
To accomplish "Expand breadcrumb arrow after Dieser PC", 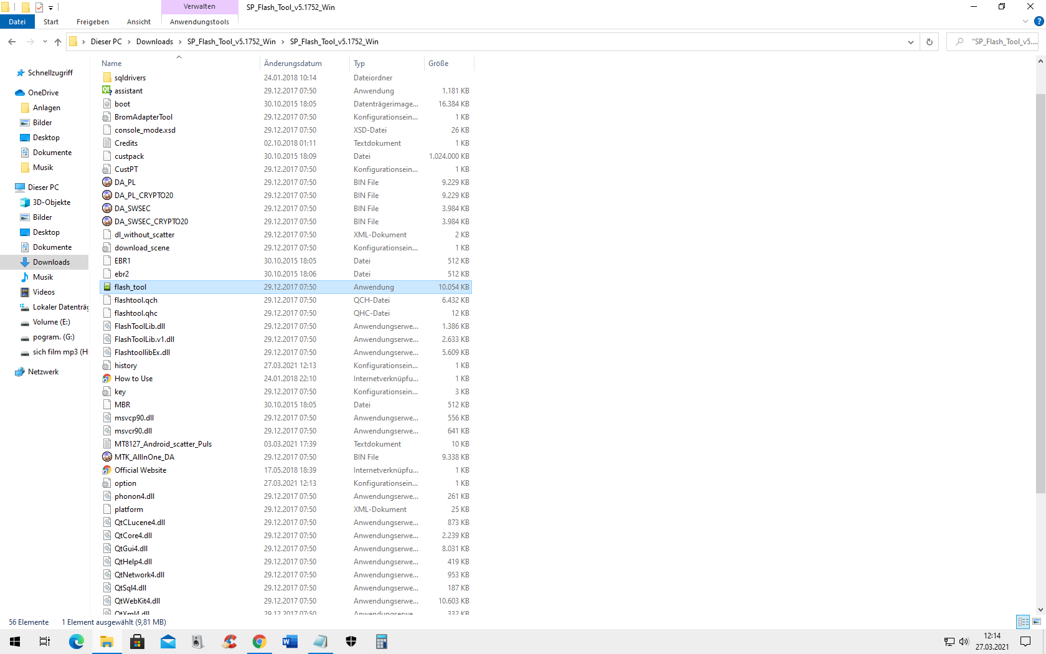I will pos(130,42).
